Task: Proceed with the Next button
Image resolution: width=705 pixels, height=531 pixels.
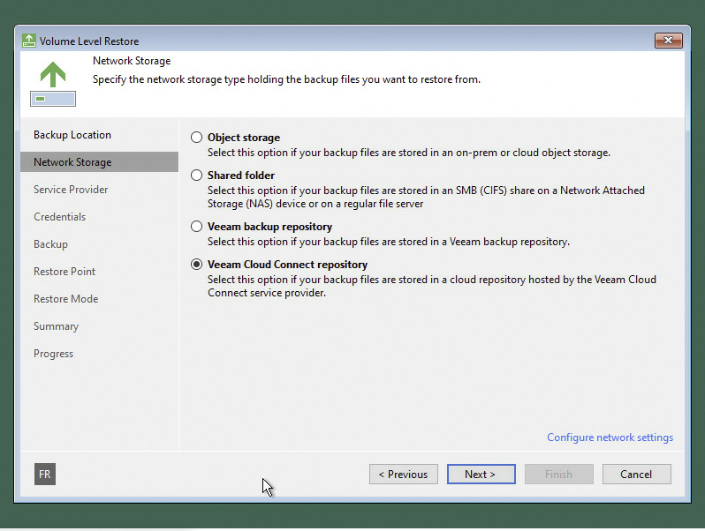Action: pyautogui.click(x=481, y=474)
